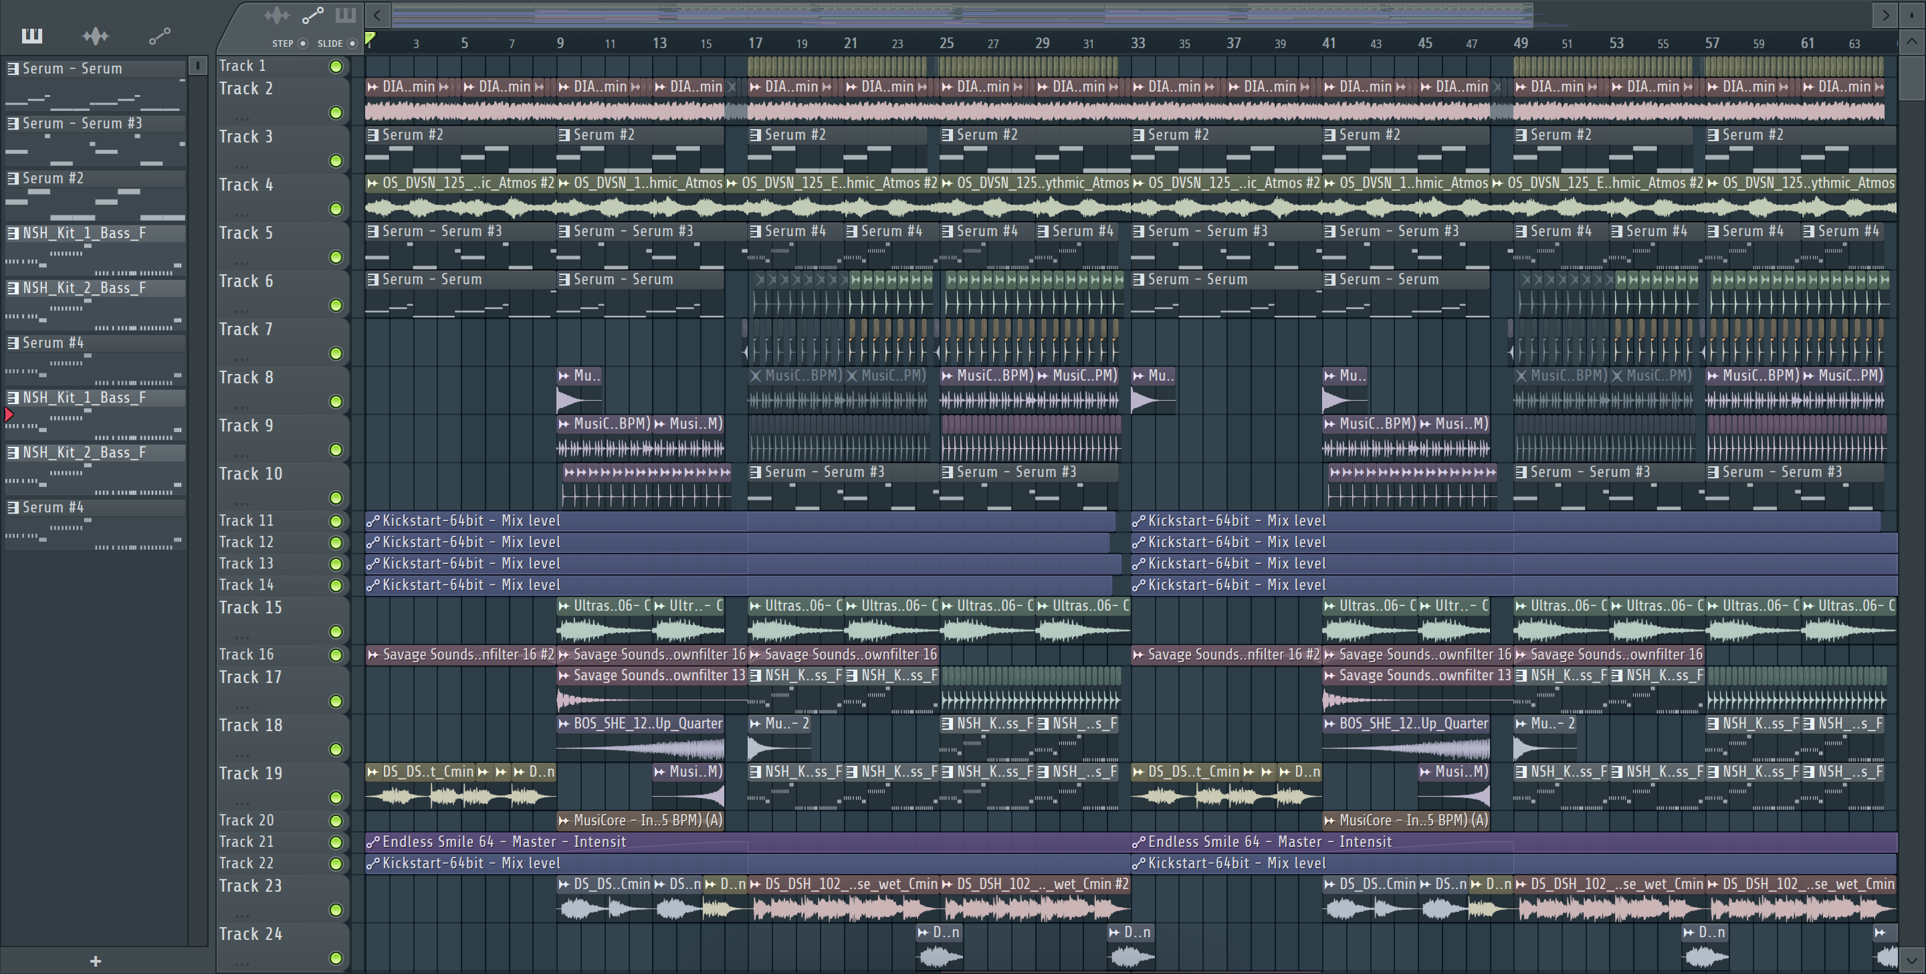Mute Track 21 using its green LED
Viewport: 1926px width, 974px height.
coord(336,842)
